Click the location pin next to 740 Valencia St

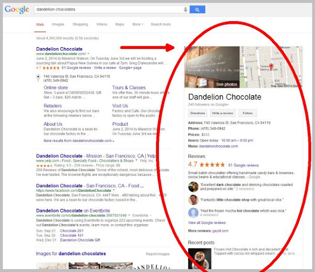coord(38,78)
